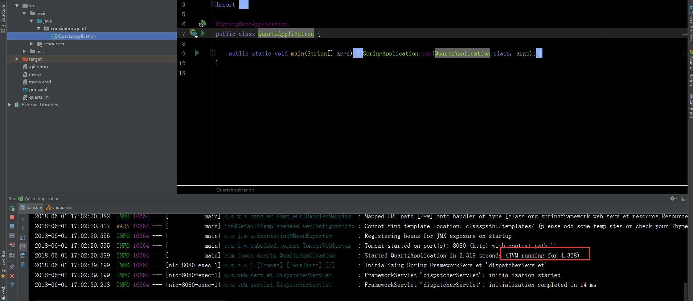Image resolution: width=693 pixels, height=301 pixels.
Task: Hide the Run tool window
Action: (x=683, y=198)
